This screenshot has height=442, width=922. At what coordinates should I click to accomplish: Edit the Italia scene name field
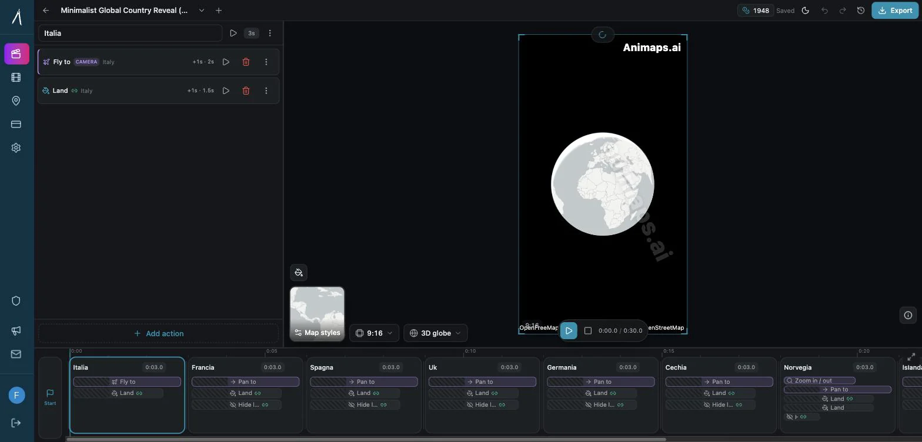point(130,33)
